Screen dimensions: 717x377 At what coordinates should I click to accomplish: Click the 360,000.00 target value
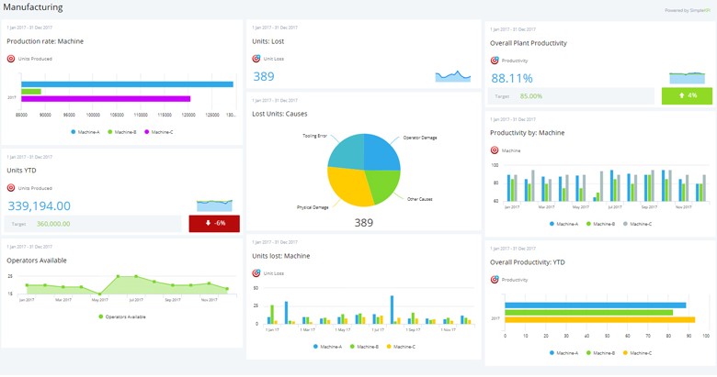tap(53, 224)
